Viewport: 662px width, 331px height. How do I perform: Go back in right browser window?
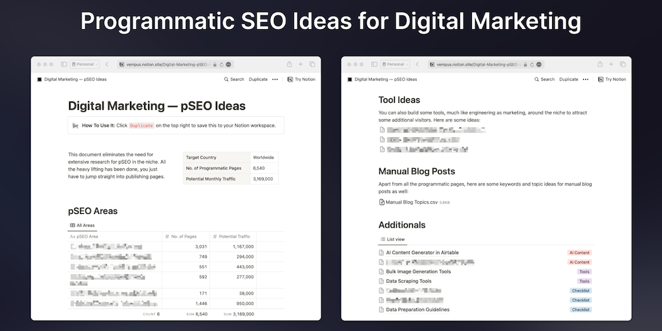(x=417, y=65)
